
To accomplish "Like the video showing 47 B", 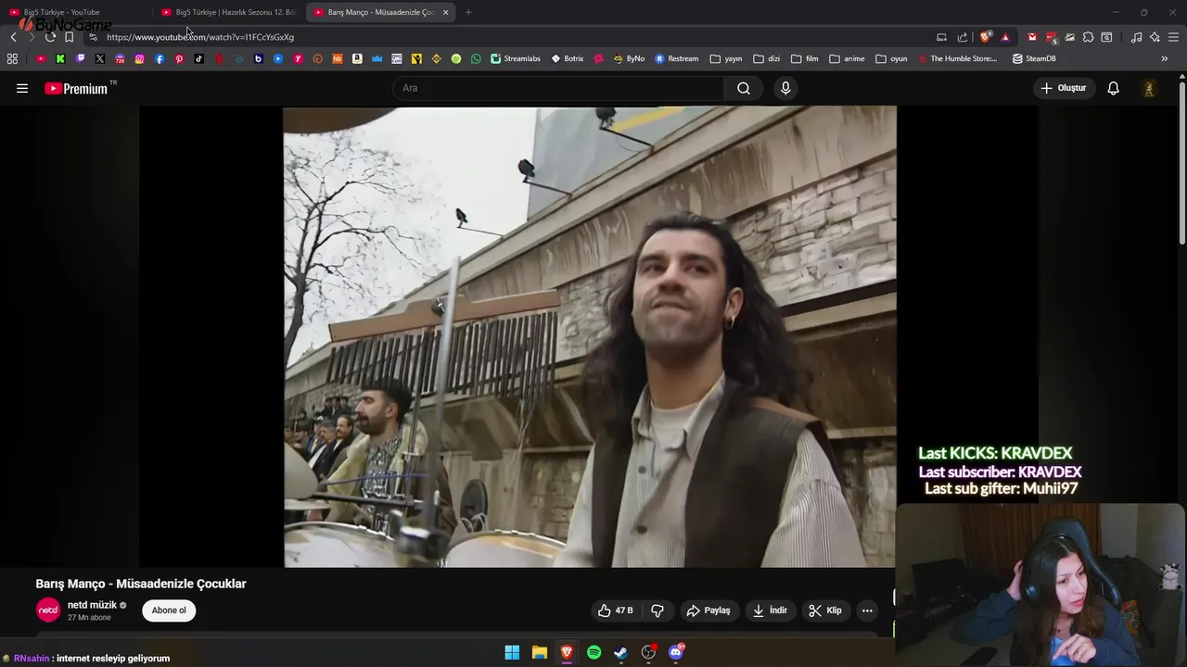I will 615,610.
